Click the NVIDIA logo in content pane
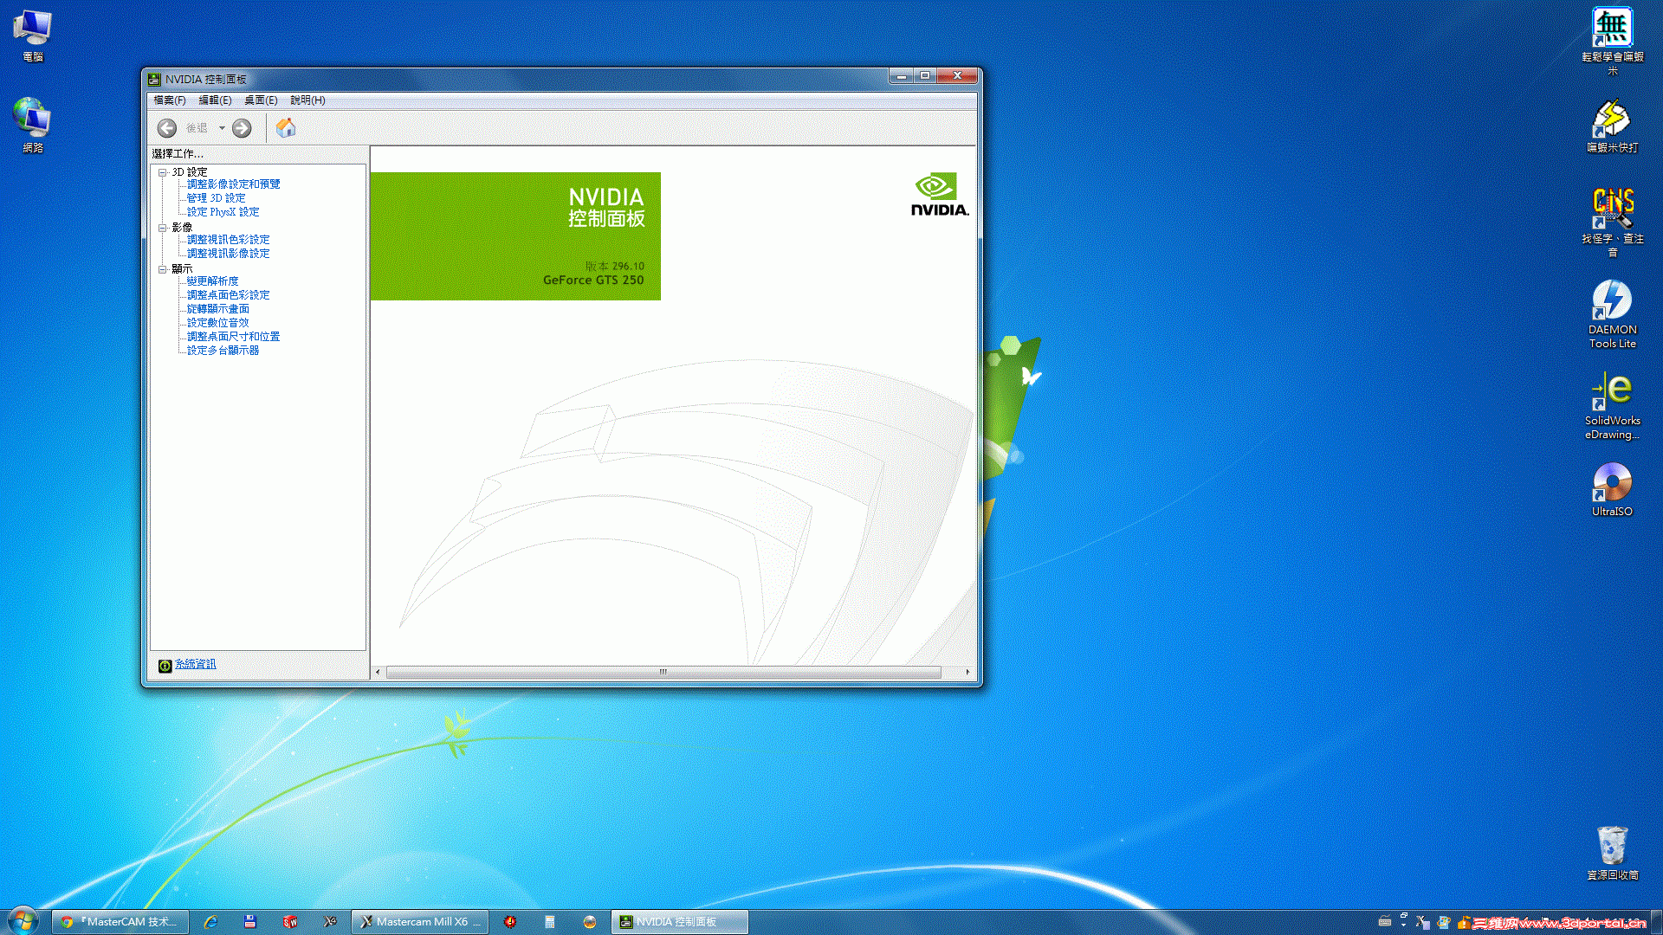The width and height of the screenshot is (1663, 935). 939,195
